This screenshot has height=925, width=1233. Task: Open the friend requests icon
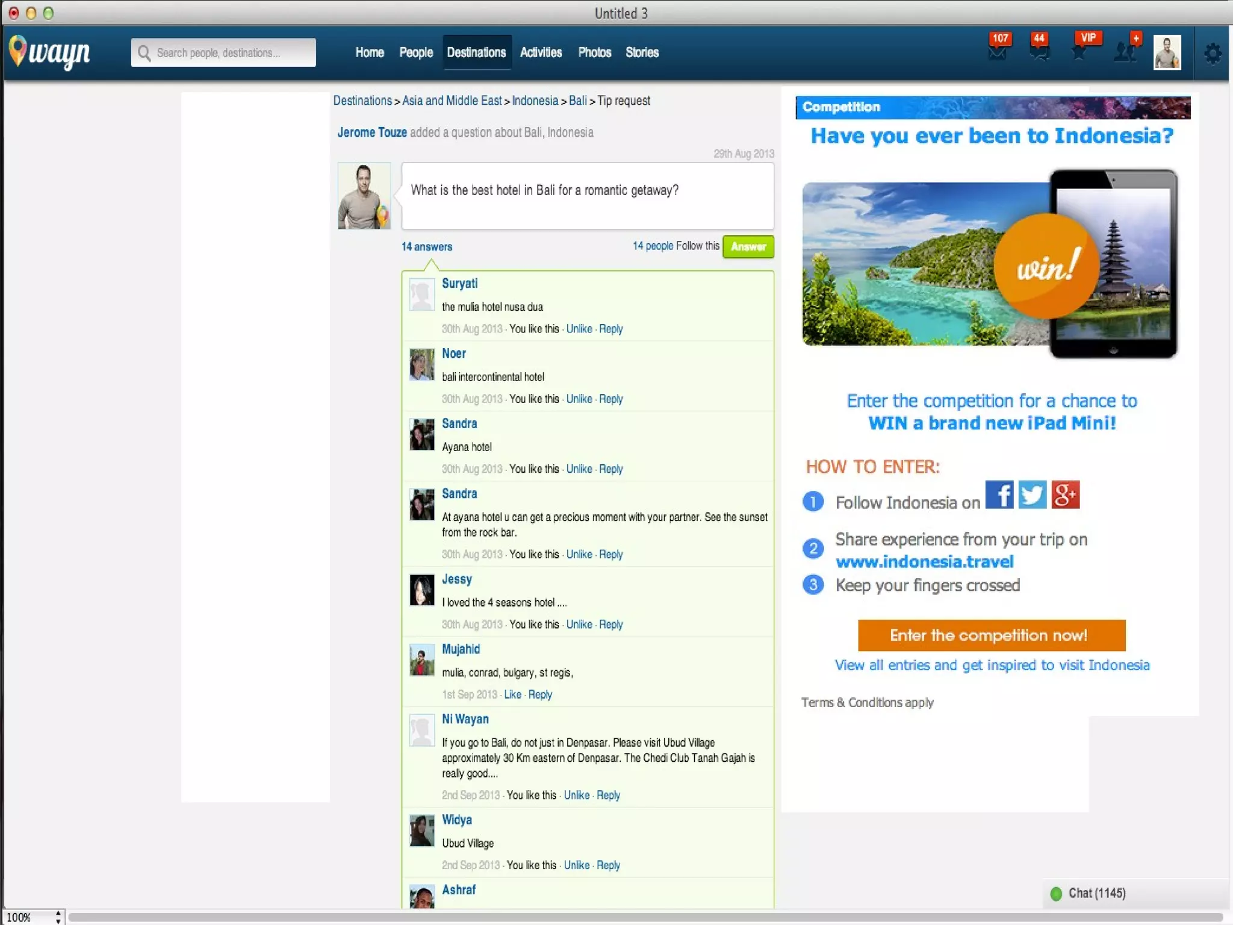(x=1125, y=51)
